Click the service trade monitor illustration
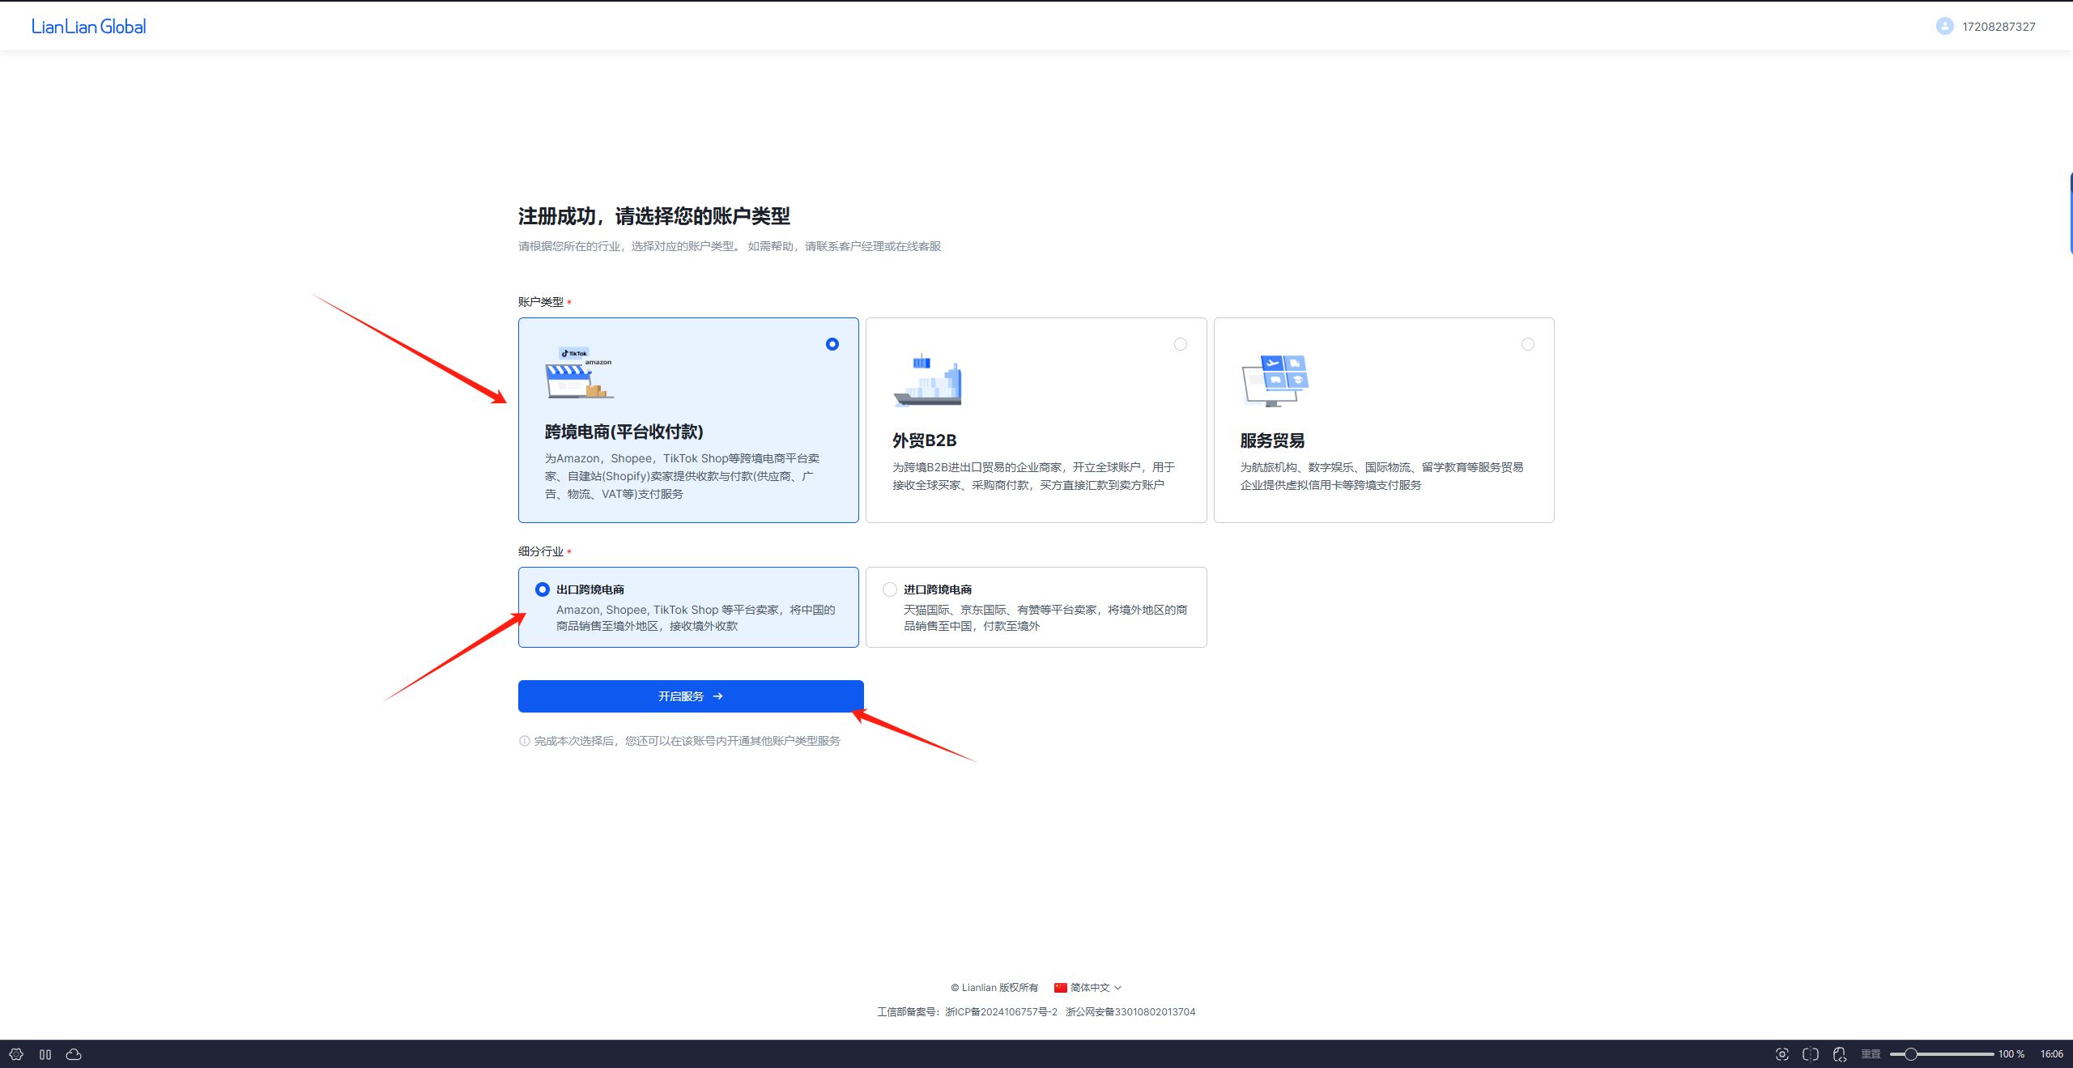Screen dimensions: 2073x1068 pos(1275,381)
